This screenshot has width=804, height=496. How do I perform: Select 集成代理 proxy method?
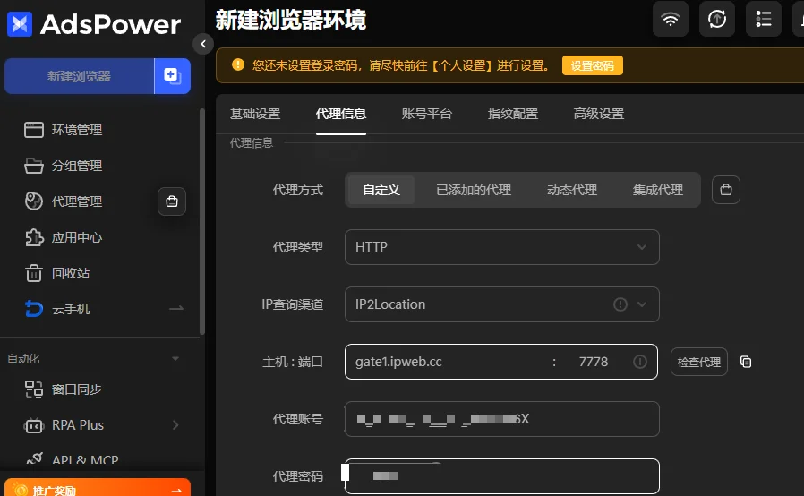[x=657, y=190]
